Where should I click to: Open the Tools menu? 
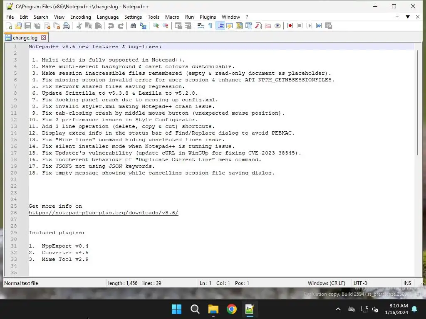point(154,17)
